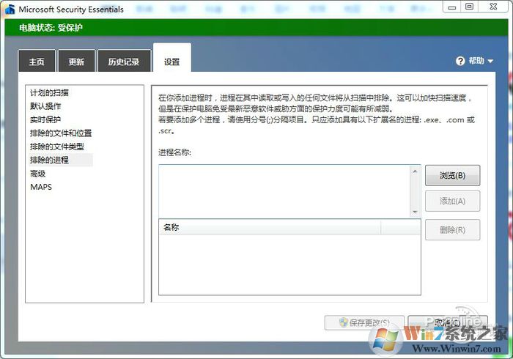
Task: Select the 设置 tab
Action: click(x=172, y=59)
